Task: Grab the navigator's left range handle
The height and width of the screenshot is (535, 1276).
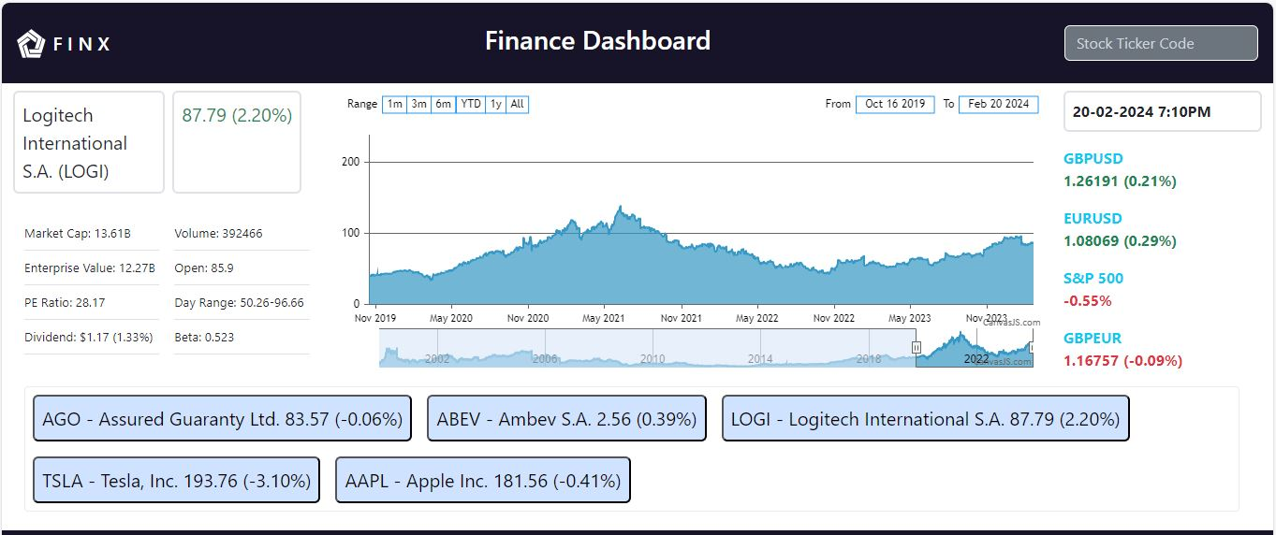Action: point(917,347)
